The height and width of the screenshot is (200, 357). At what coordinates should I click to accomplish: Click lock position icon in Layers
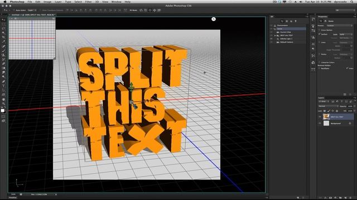click(332, 111)
